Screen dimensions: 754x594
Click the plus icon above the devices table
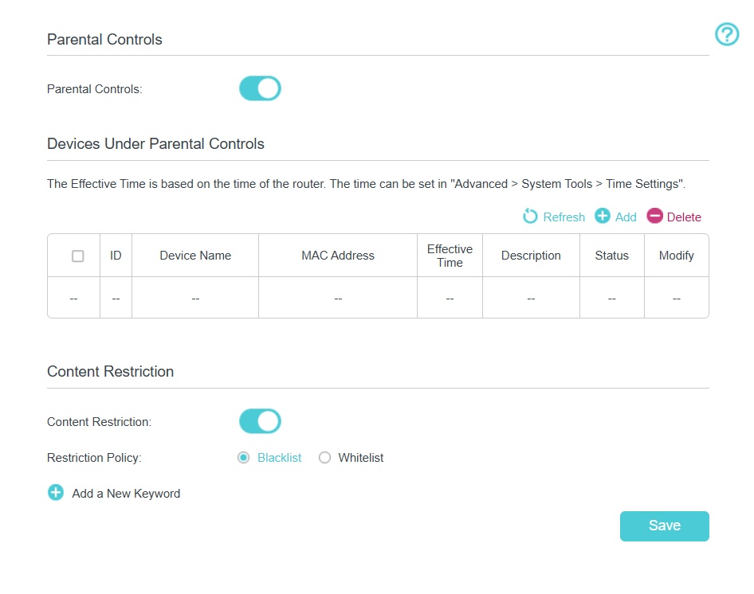[603, 217]
